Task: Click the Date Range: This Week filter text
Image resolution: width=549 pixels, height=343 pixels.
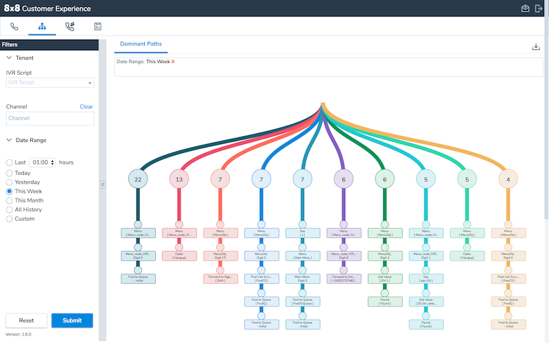Action: (x=143, y=62)
